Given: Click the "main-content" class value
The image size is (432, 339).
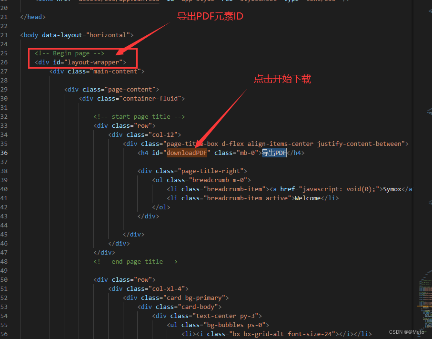Looking at the screenshot, I should tap(115, 72).
